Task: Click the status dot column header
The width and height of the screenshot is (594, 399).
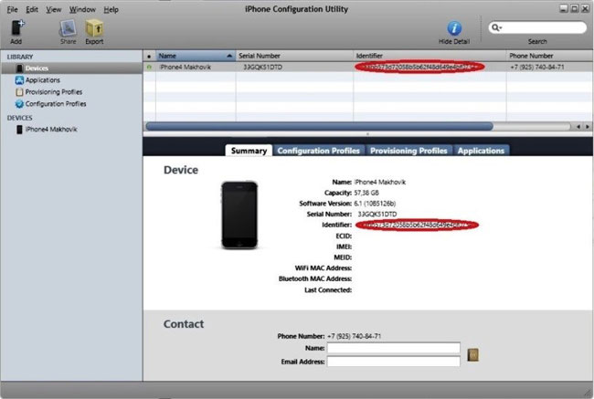Action: 149,56
